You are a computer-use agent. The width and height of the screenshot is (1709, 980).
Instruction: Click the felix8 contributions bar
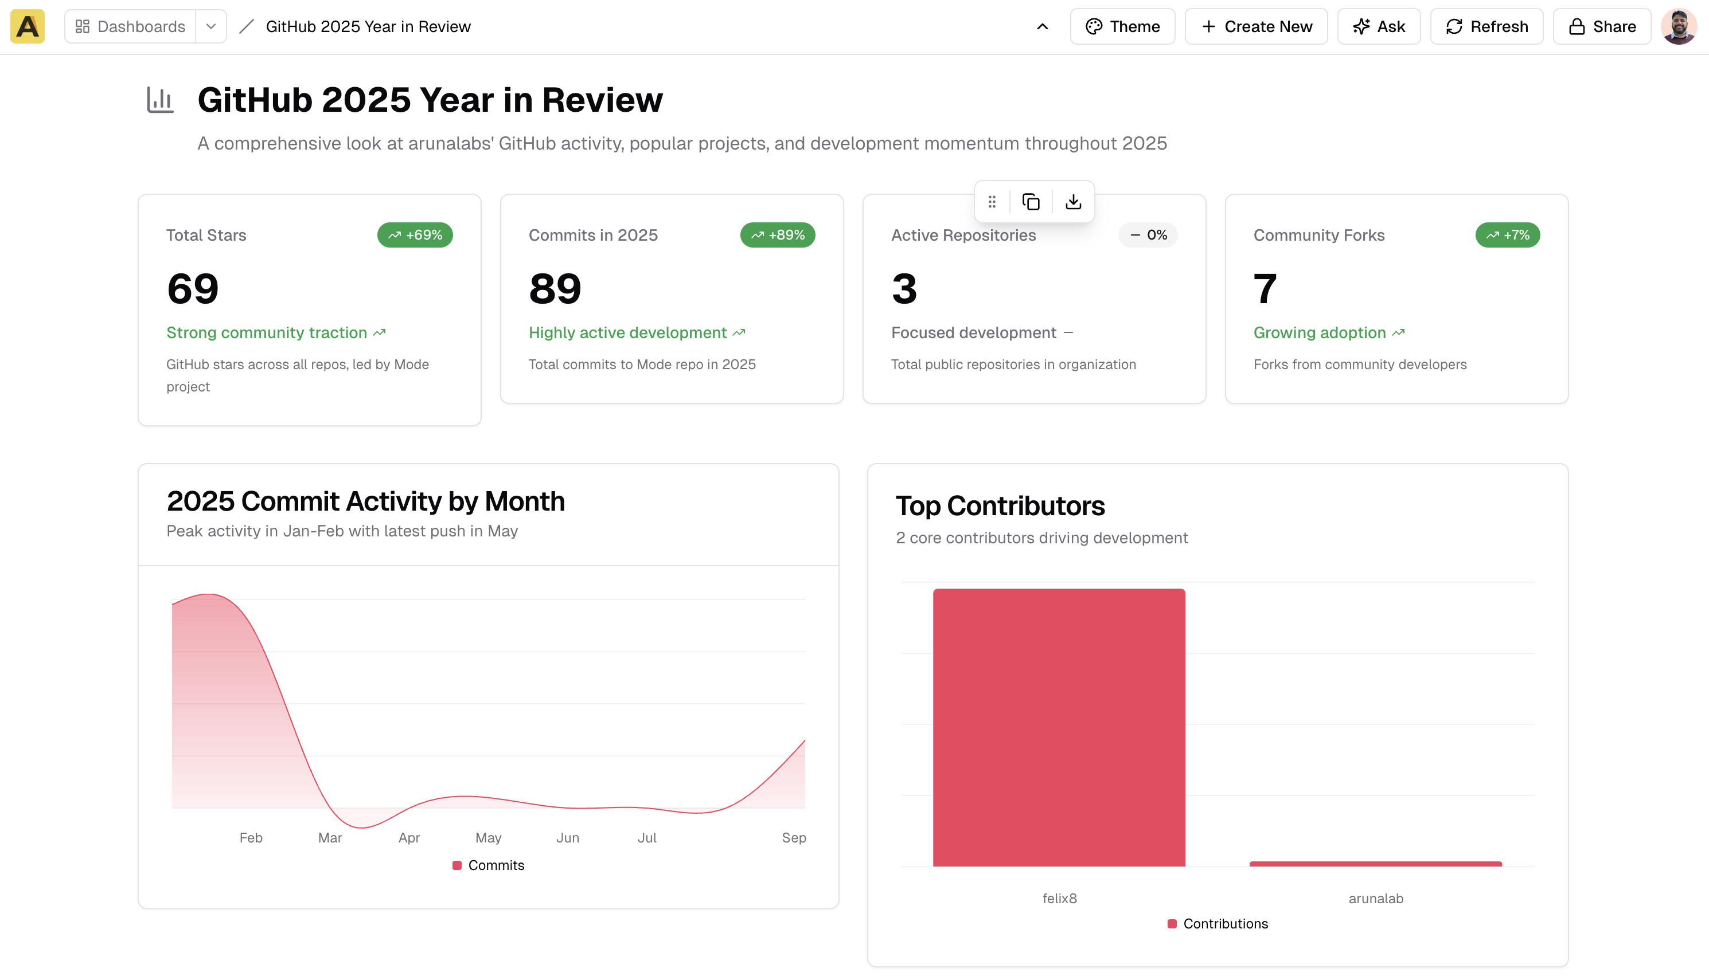click(1059, 727)
